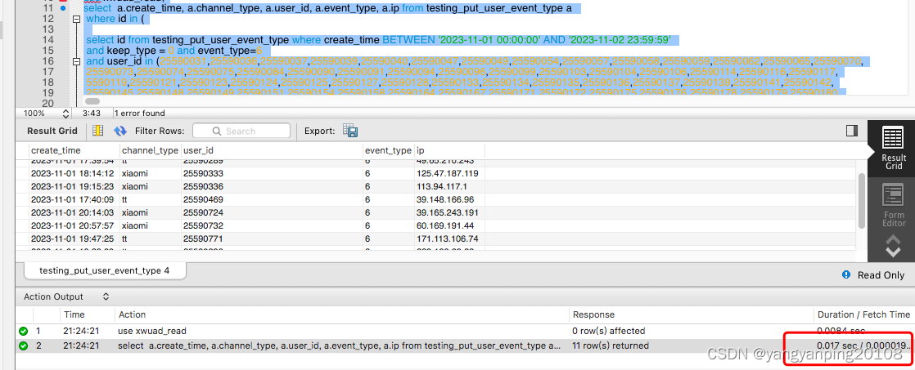Select the 'select a.create_time...' action entry
The height and width of the screenshot is (370, 915).
(x=339, y=345)
